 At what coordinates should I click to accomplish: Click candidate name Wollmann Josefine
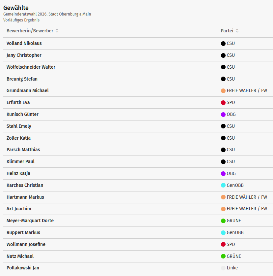pyautogui.click(x=26, y=244)
